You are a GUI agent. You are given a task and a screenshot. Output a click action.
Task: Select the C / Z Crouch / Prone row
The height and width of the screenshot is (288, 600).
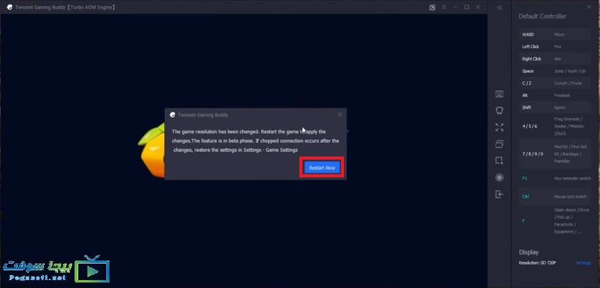click(555, 83)
